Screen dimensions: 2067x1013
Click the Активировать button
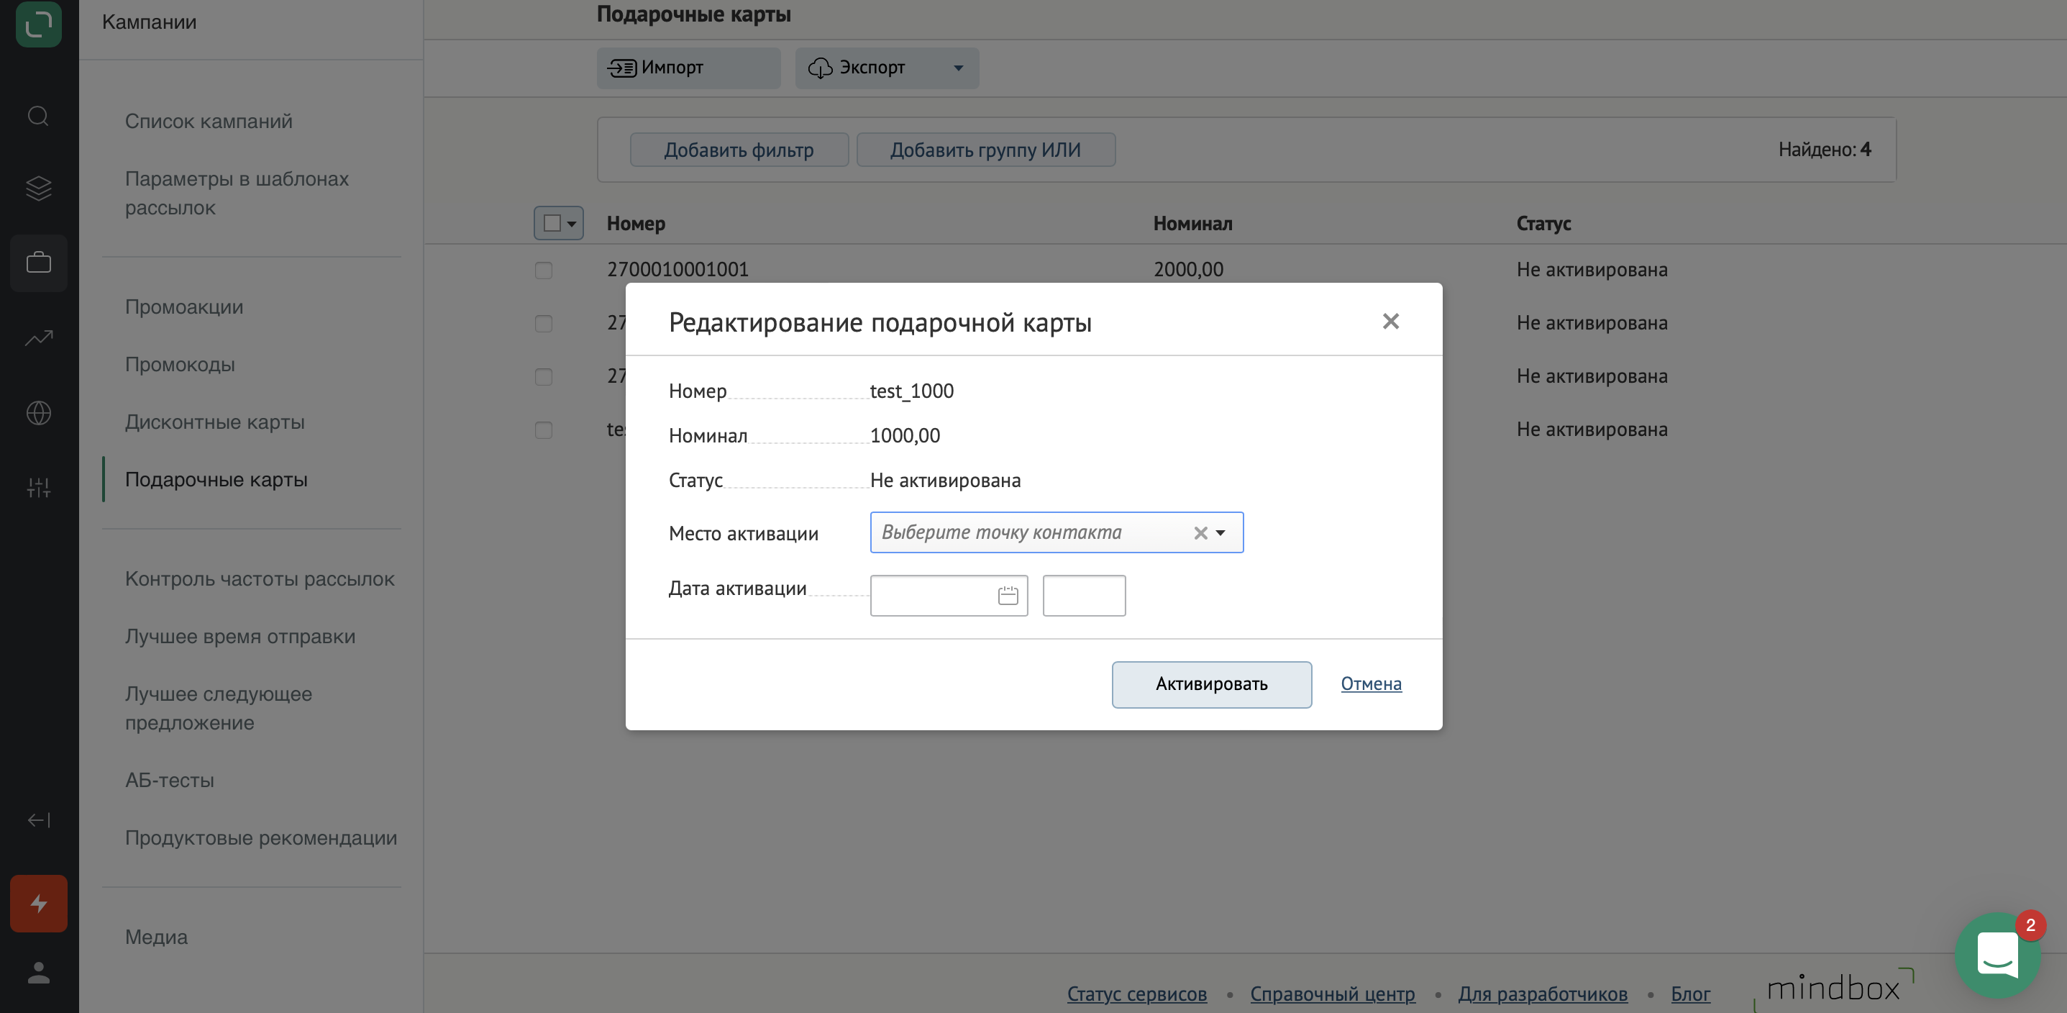tap(1212, 685)
